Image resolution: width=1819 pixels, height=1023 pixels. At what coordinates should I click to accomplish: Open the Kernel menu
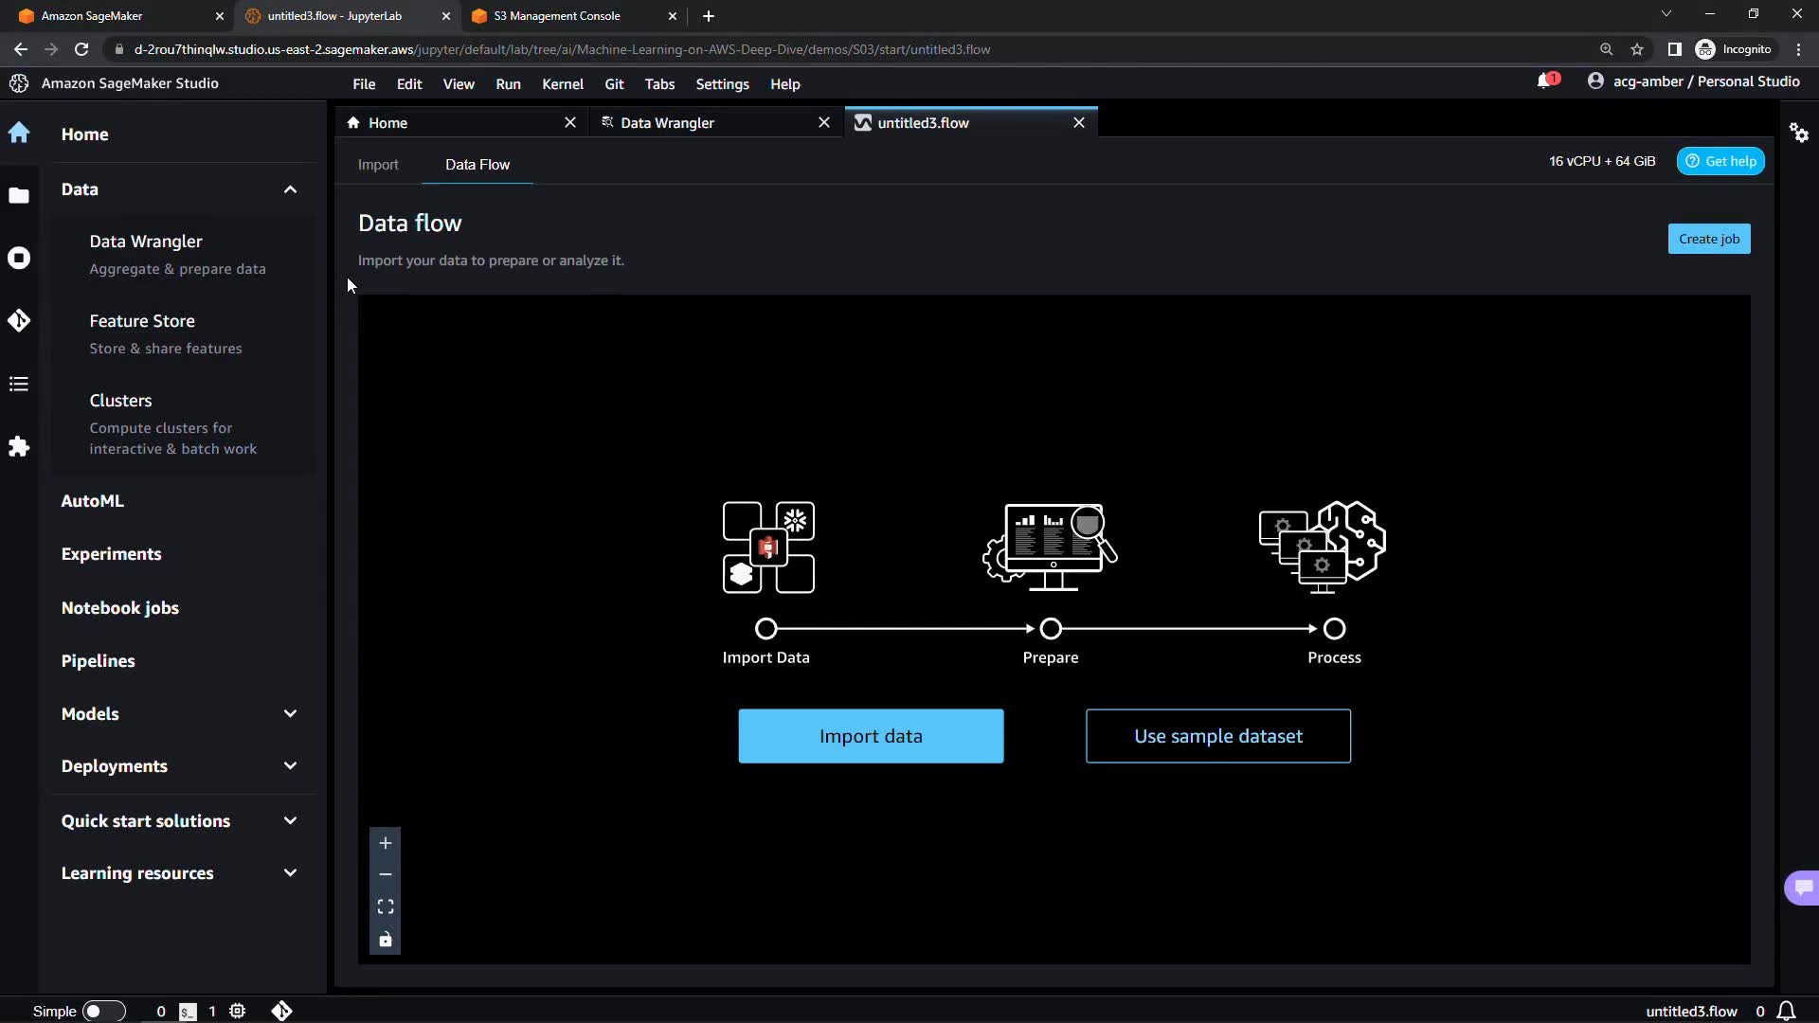click(562, 84)
